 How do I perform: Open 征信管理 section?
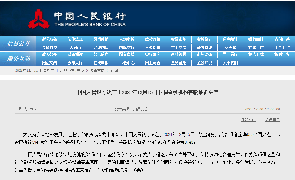coord(204,47)
